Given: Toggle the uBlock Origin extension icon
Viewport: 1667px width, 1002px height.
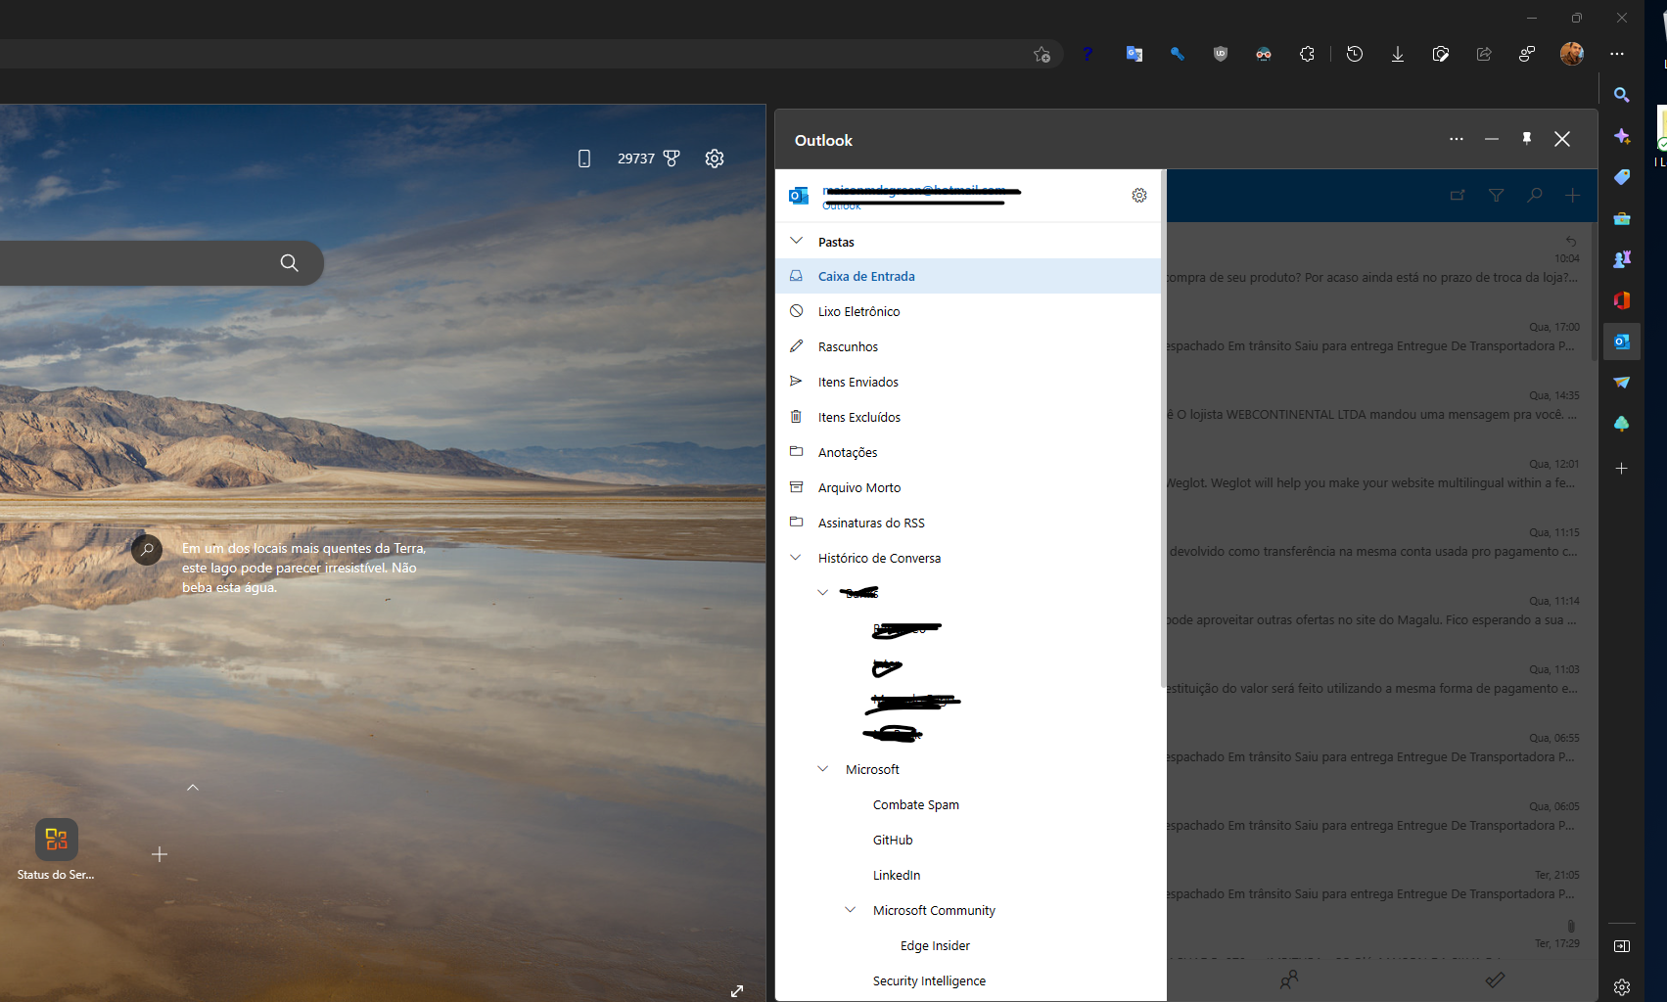Looking at the screenshot, I should point(1220,54).
